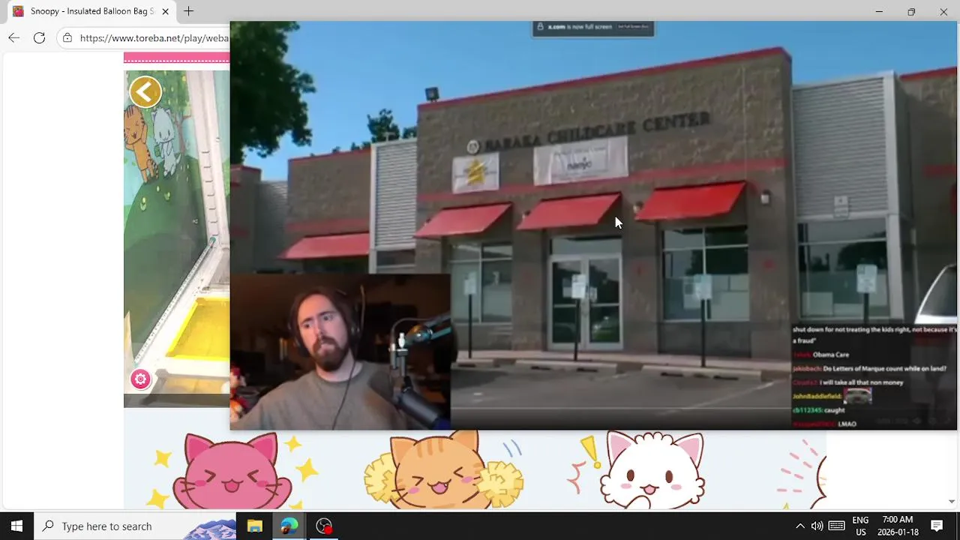
Task: Change the ENG US input language
Action: pos(860,526)
